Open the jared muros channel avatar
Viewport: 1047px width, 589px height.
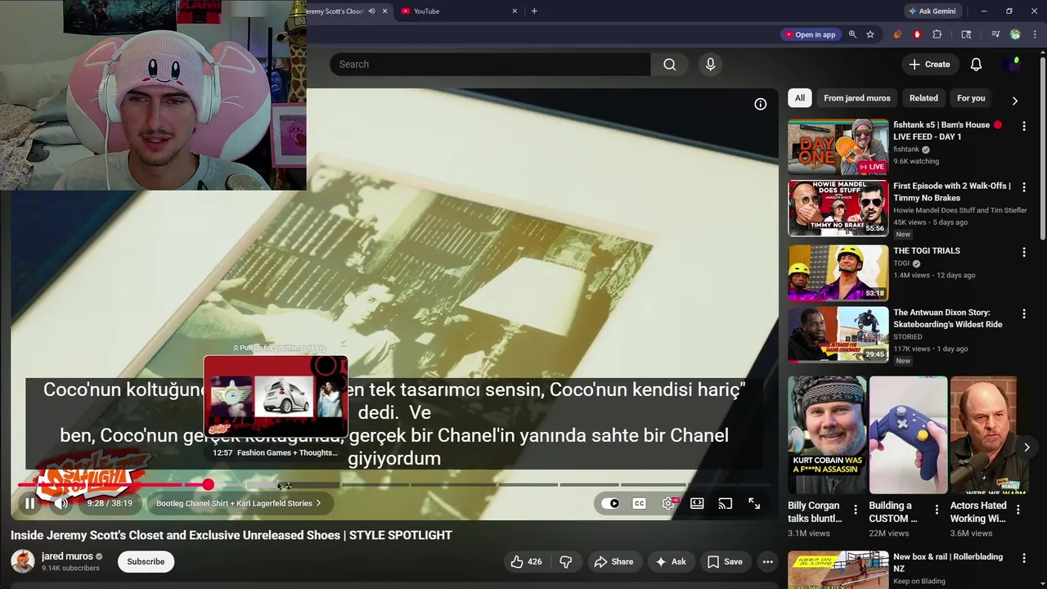23,561
